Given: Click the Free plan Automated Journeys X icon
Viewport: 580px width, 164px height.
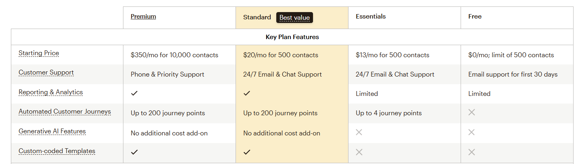Looking at the screenshot, I should 472,112.
